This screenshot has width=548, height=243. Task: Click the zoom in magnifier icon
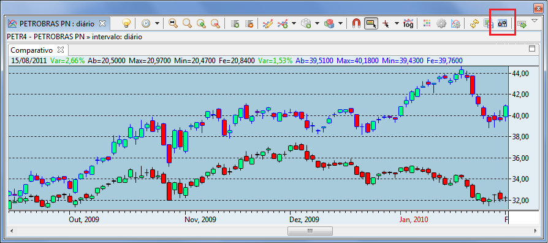coord(201,23)
